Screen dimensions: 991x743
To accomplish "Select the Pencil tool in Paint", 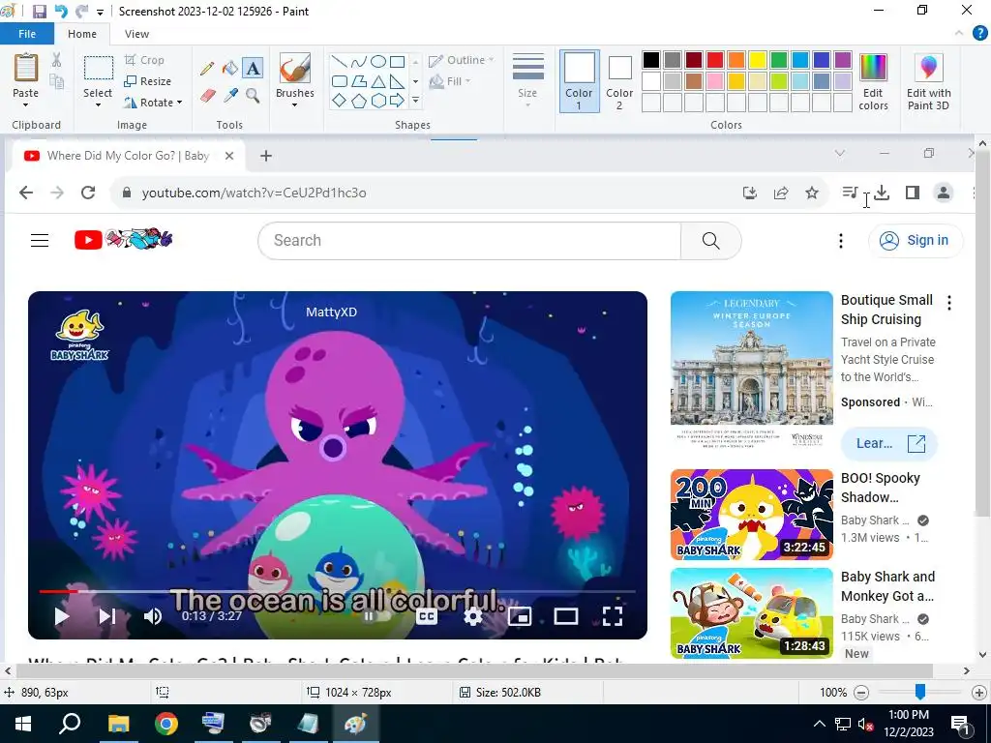I will (x=207, y=69).
